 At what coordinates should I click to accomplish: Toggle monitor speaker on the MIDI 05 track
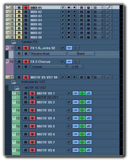click(x=75, y=24)
